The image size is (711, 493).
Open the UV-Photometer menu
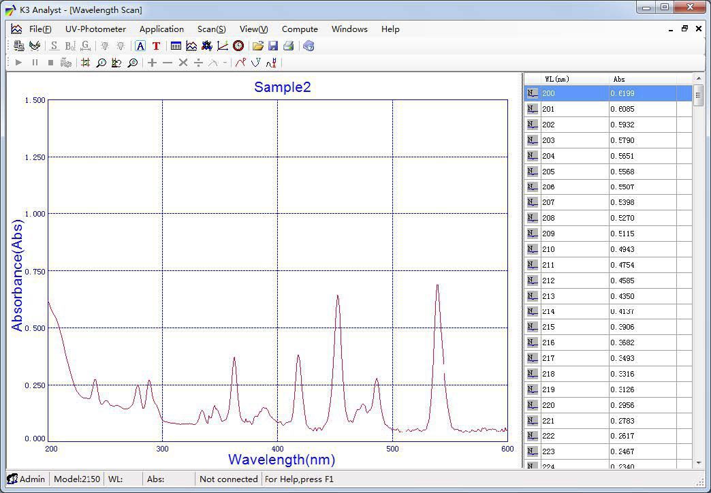95,29
